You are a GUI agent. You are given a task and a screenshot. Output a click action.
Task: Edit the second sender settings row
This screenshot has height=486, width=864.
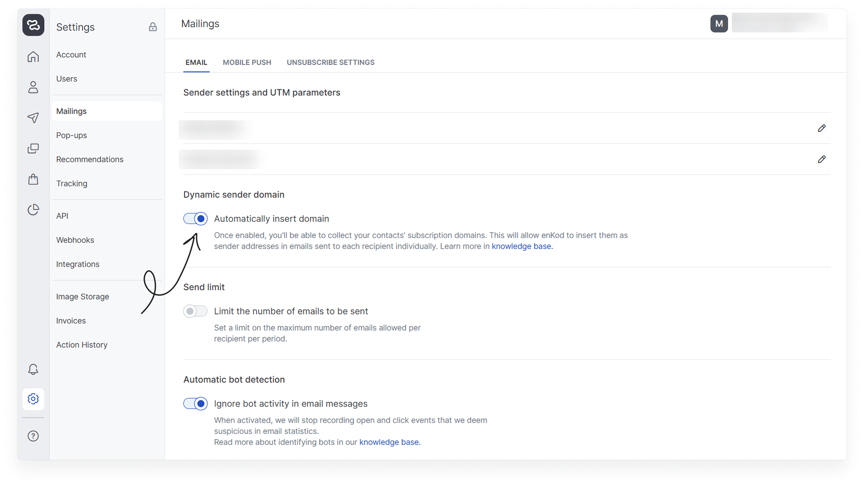click(822, 159)
